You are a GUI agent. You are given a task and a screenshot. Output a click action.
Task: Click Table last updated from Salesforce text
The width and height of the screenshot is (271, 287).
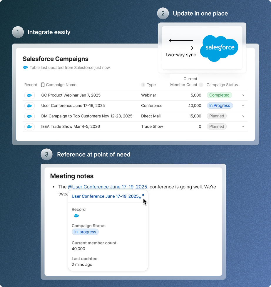click(70, 67)
